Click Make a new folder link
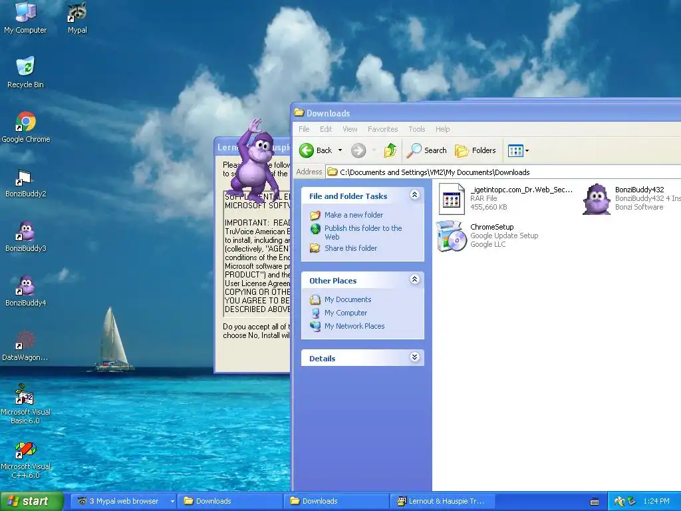The width and height of the screenshot is (681, 511). (x=354, y=215)
